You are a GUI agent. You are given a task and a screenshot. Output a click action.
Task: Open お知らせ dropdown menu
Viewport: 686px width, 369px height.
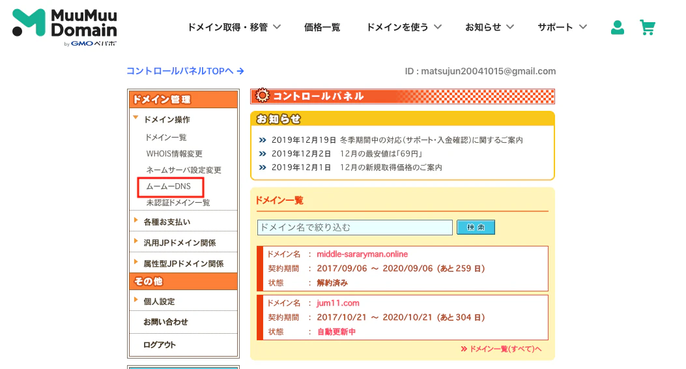coord(489,27)
